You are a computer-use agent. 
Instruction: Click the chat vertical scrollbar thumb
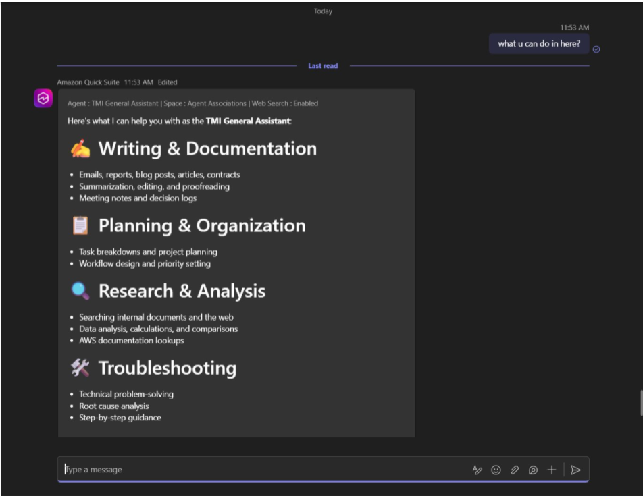pos(642,403)
